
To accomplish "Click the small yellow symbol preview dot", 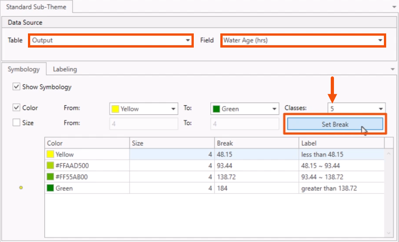I will pyautogui.click(x=21, y=188).
